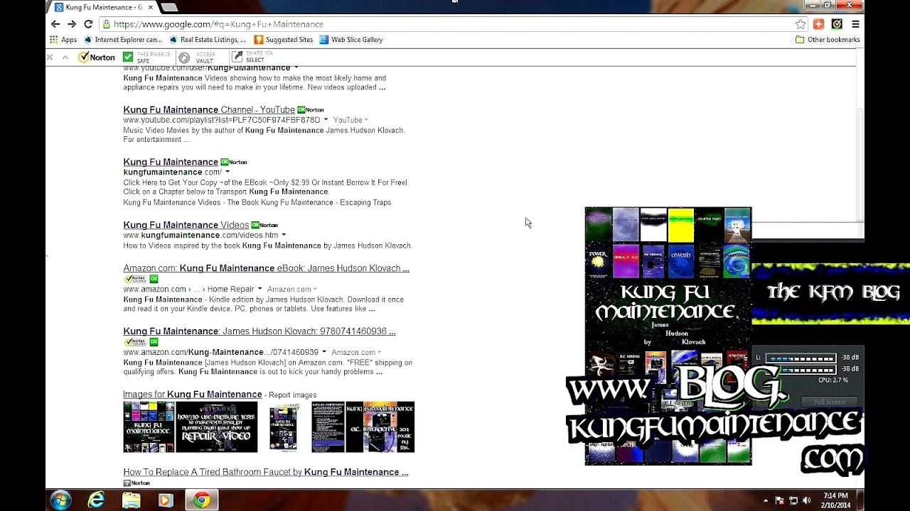Open the Chrome hamburger menu
The height and width of the screenshot is (511, 910).
click(855, 24)
